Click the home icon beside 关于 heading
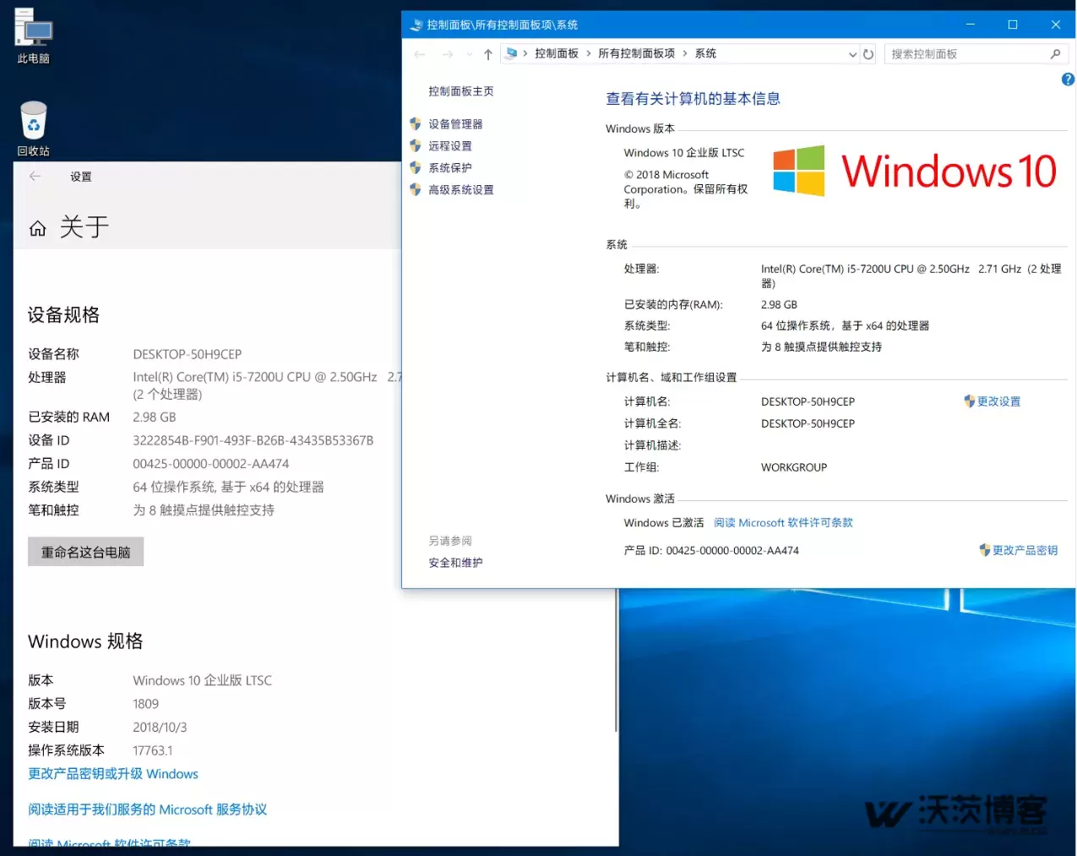 (38, 228)
